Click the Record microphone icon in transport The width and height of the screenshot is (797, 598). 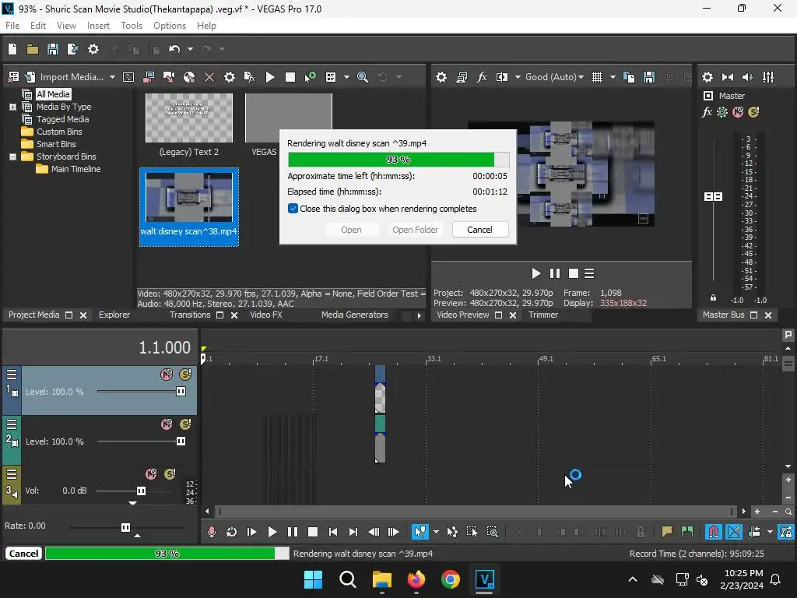(x=212, y=532)
